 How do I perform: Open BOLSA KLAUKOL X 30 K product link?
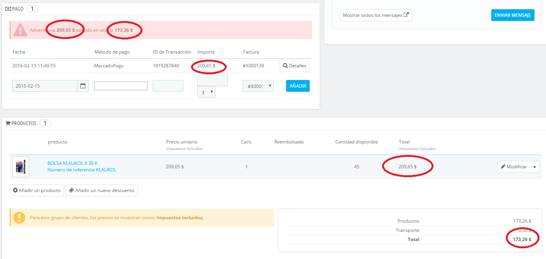(x=72, y=163)
